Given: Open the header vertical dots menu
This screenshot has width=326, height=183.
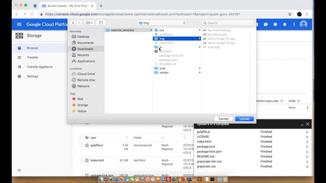Looking at the screenshot, I should 294,24.
